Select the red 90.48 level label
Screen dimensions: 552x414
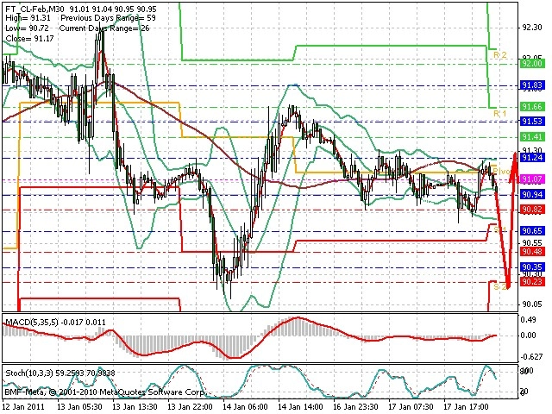click(x=532, y=252)
